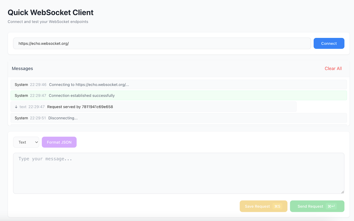Clear All messages in the log
This screenshot has width=354, height=221.
point(333,68)
